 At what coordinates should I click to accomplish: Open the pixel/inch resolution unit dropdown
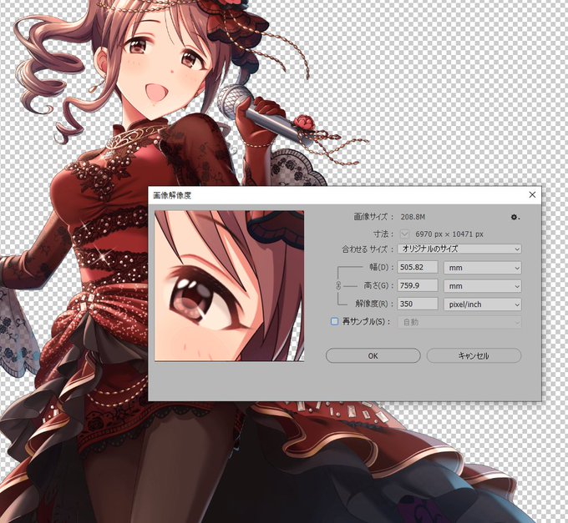(483, 304)
